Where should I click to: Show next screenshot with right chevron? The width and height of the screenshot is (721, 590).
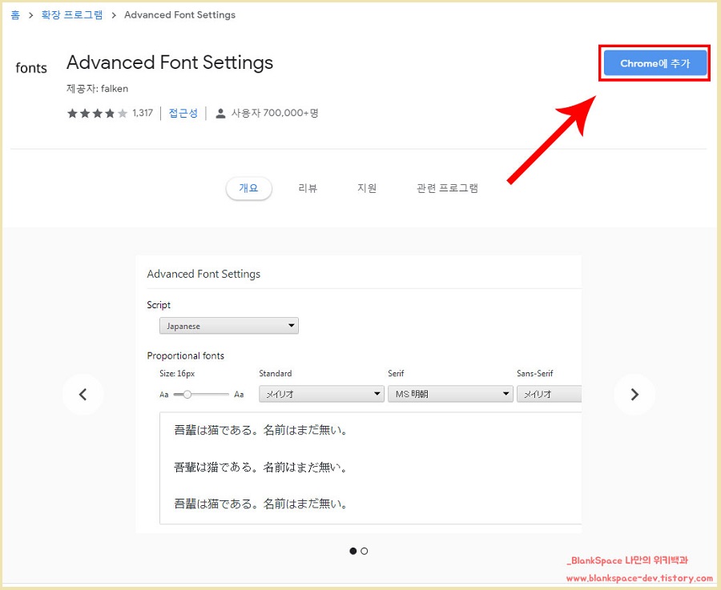point(634,394)
